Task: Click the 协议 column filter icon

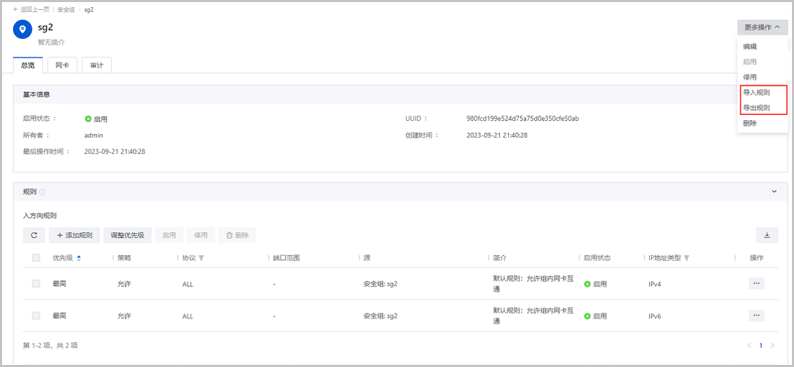Action: [201, 258]
